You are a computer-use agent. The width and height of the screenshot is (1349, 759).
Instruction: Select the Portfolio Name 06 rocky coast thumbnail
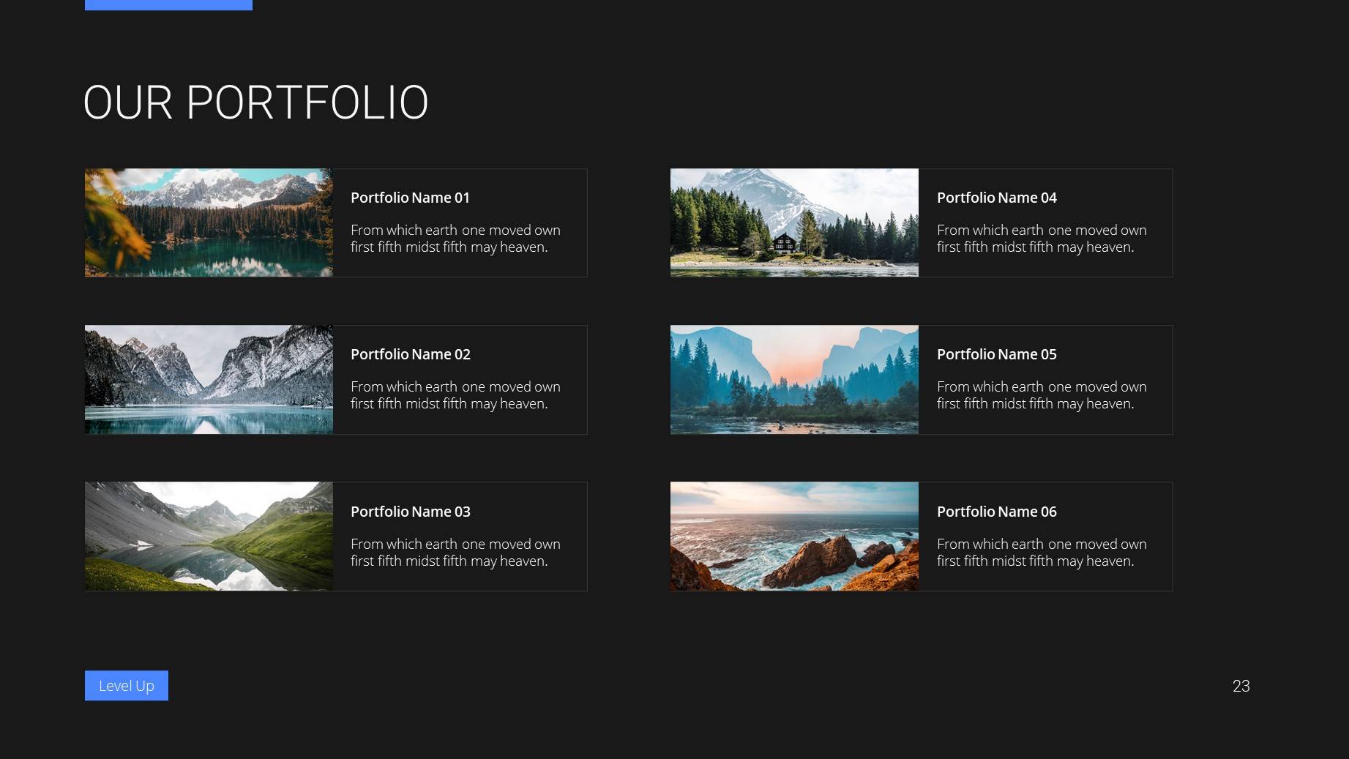(x=794, y=536)
